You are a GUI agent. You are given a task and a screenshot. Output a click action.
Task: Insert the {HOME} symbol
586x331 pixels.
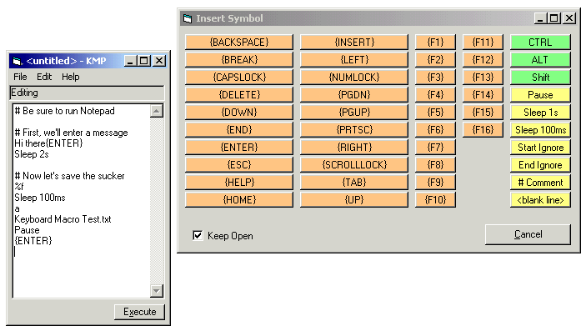point(239,200)
